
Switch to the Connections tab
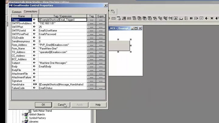[31, 12]
